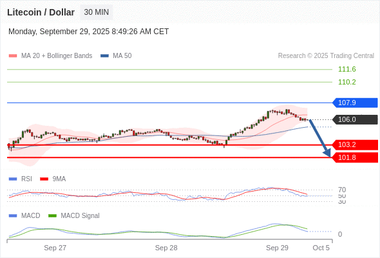Select the blue 107.9 pivot price tag

click(355, 103)
